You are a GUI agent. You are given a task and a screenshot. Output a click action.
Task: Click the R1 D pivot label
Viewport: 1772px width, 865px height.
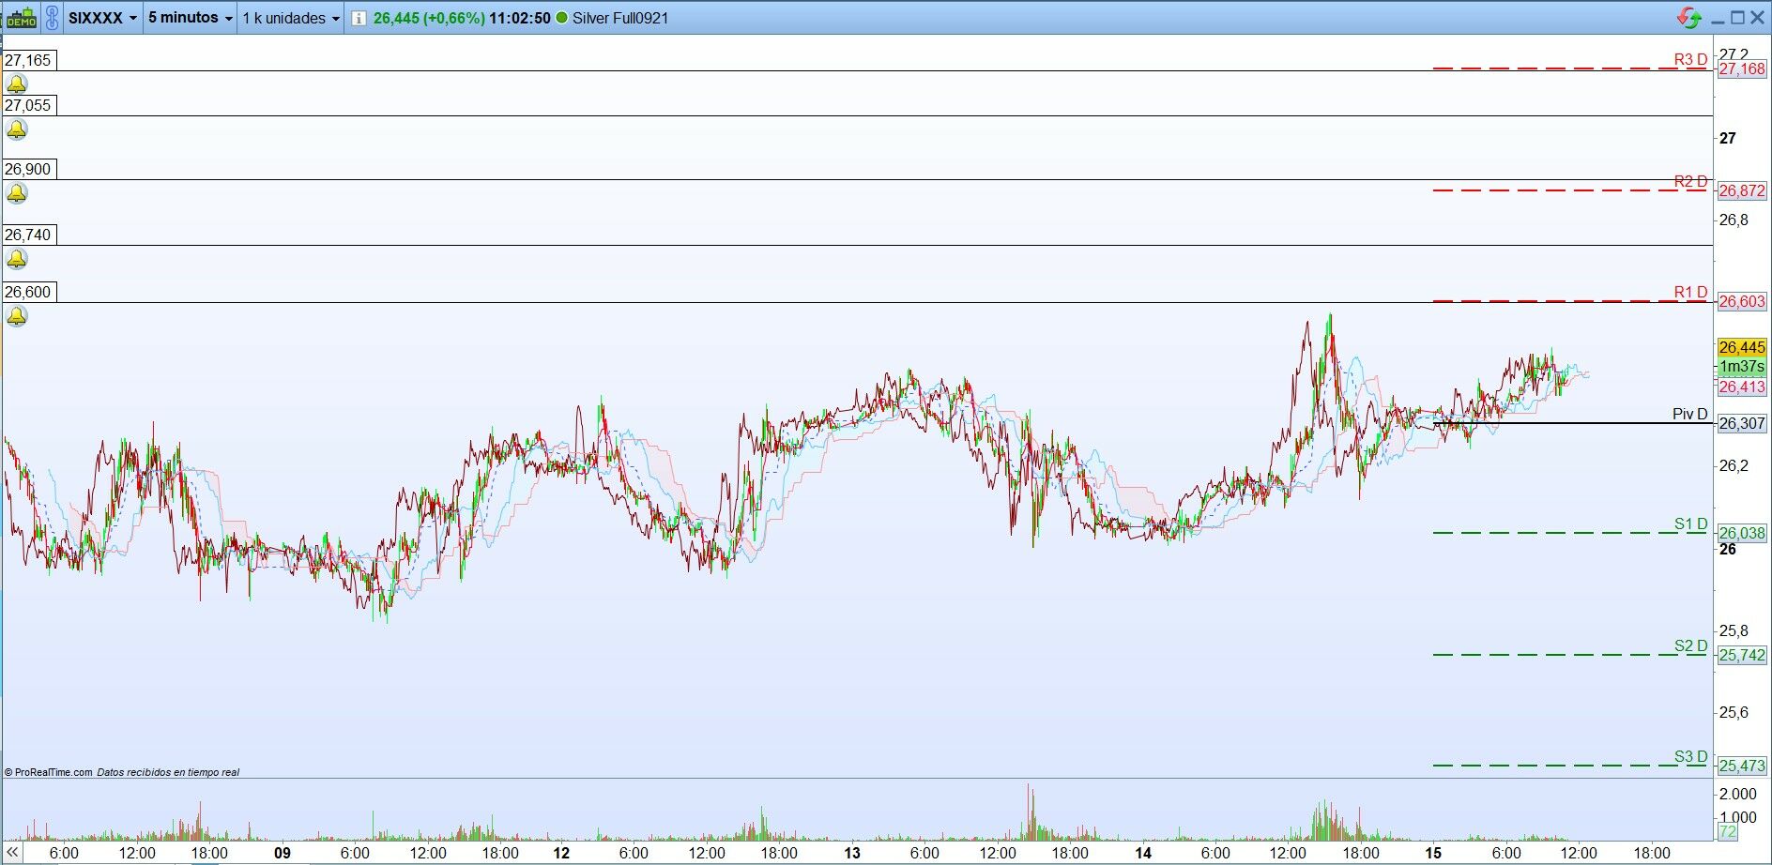click(x=1690, y=292)
